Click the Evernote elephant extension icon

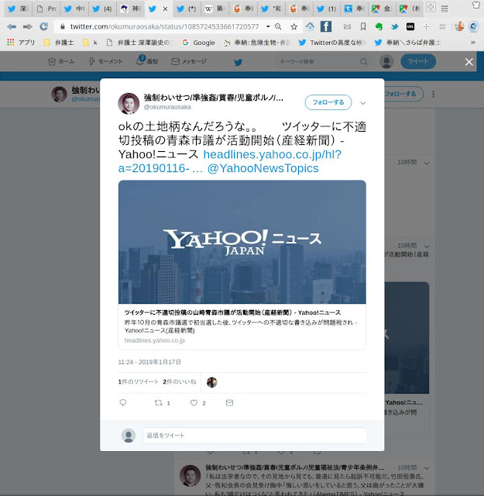379,26
